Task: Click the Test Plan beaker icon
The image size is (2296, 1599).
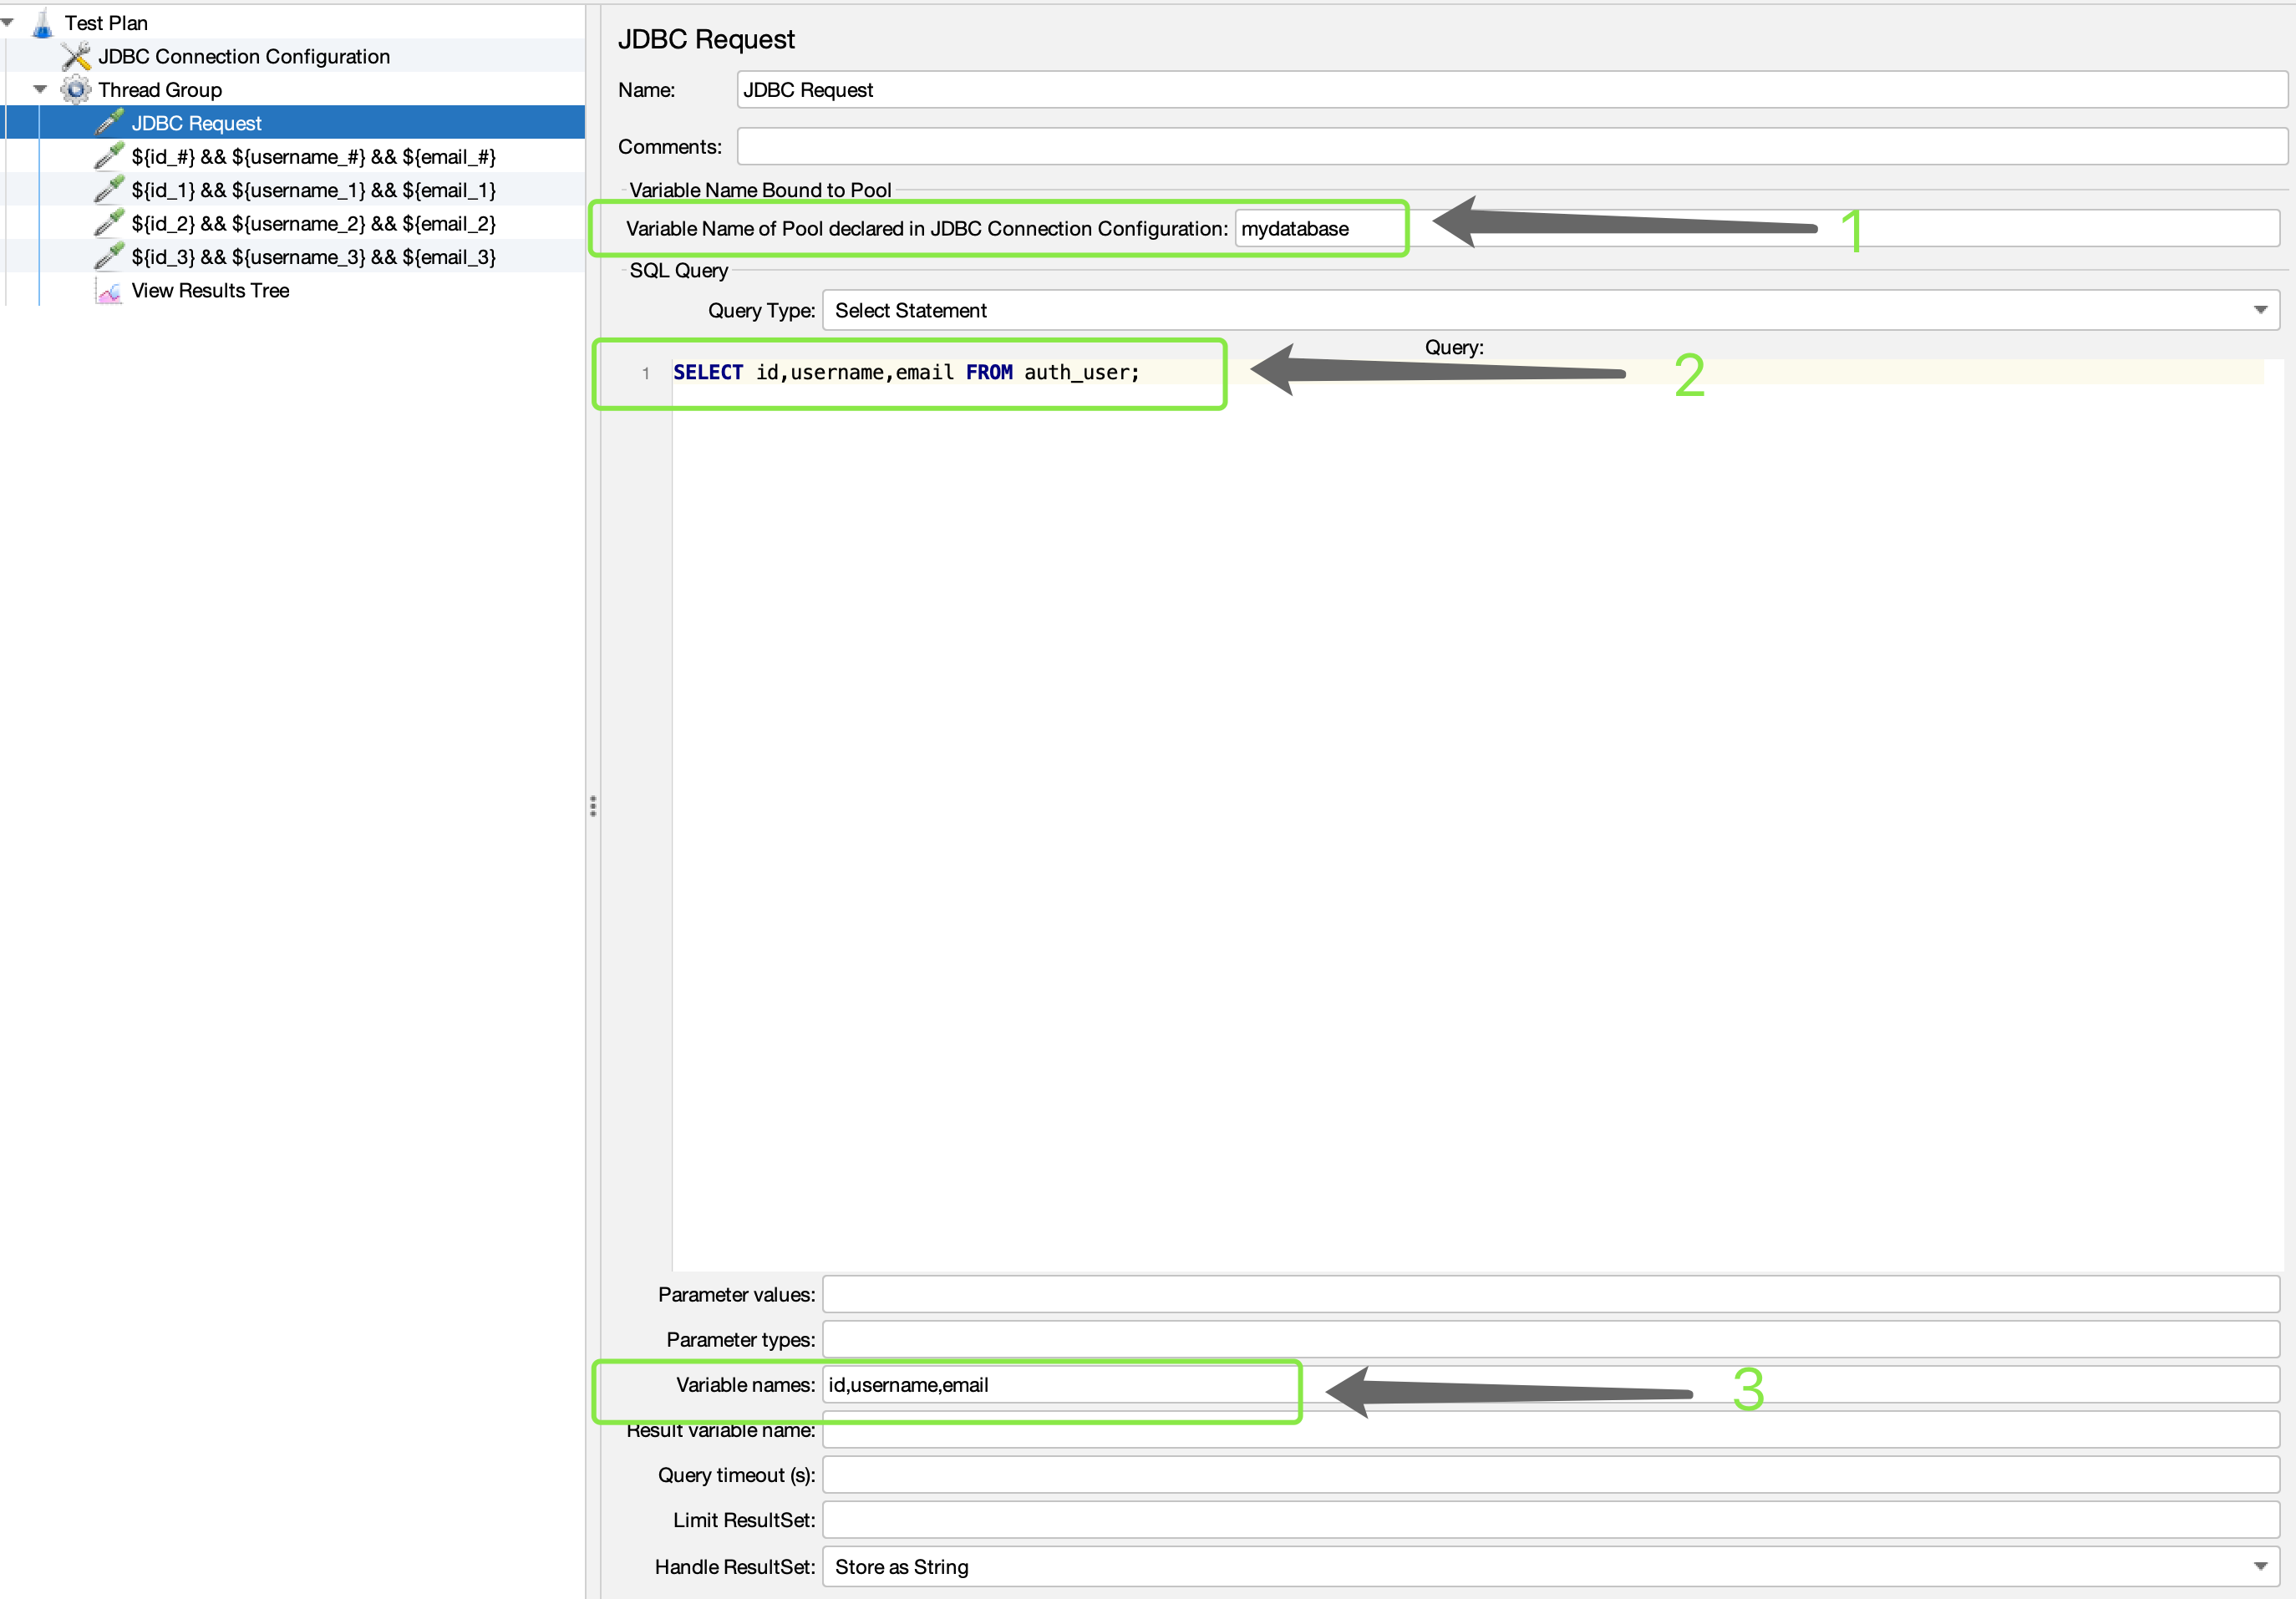Action: pos(42,23)
